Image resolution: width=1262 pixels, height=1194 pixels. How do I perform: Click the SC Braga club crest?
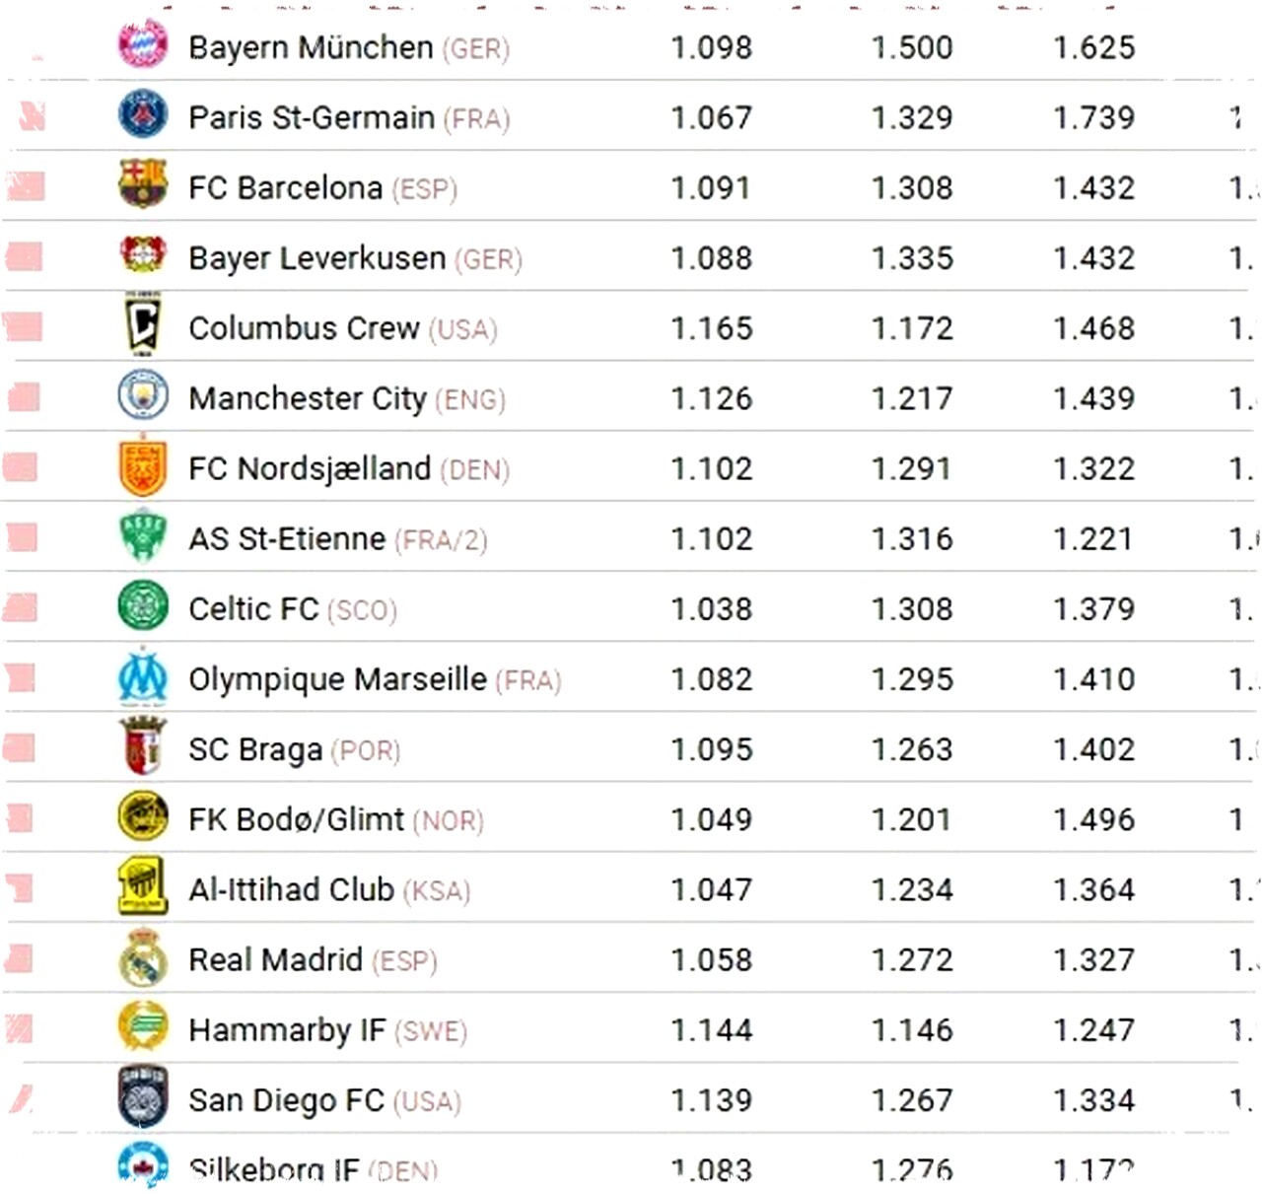point(143,747)
